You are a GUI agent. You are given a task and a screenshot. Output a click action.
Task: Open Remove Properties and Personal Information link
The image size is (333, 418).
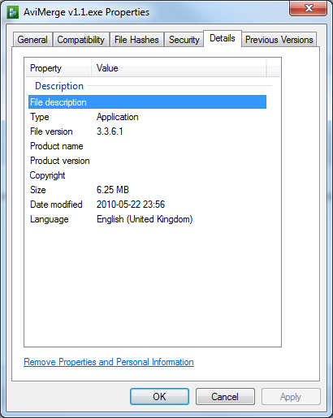click(109, 362)
